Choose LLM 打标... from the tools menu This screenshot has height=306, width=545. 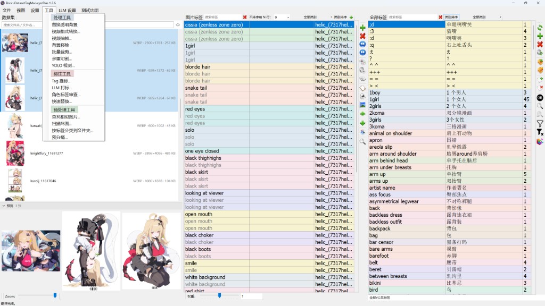point(62,88)
